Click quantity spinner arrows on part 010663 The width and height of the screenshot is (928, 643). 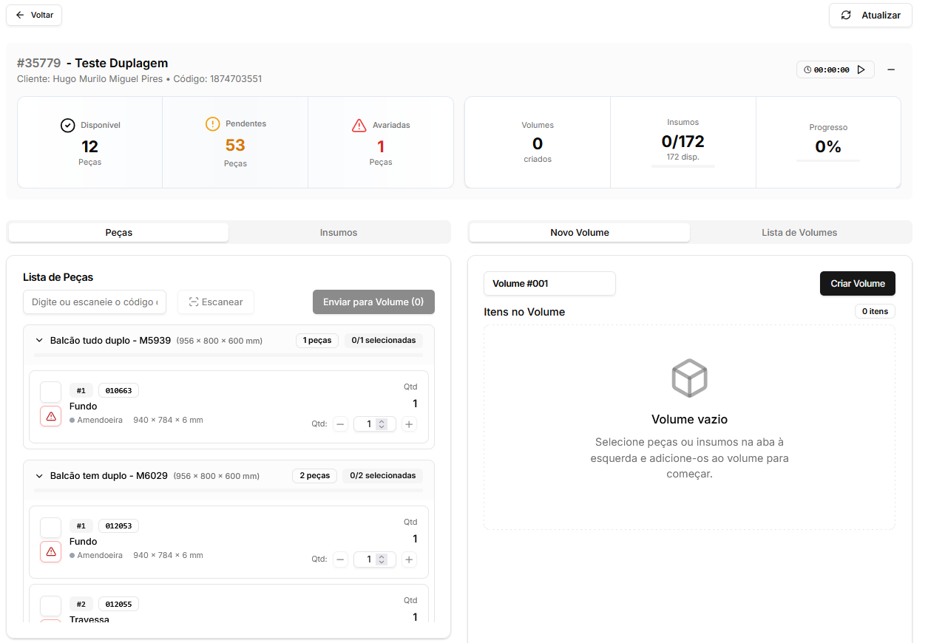[x=382, y=424]
